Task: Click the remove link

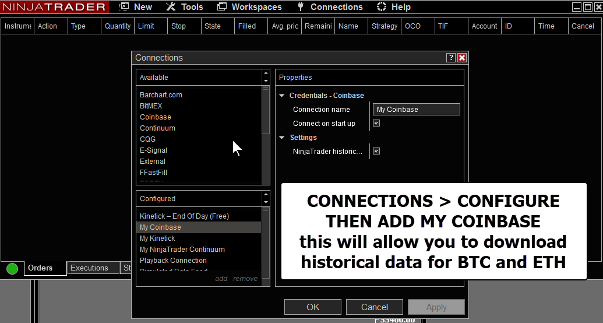Action: tap(245, 278)
